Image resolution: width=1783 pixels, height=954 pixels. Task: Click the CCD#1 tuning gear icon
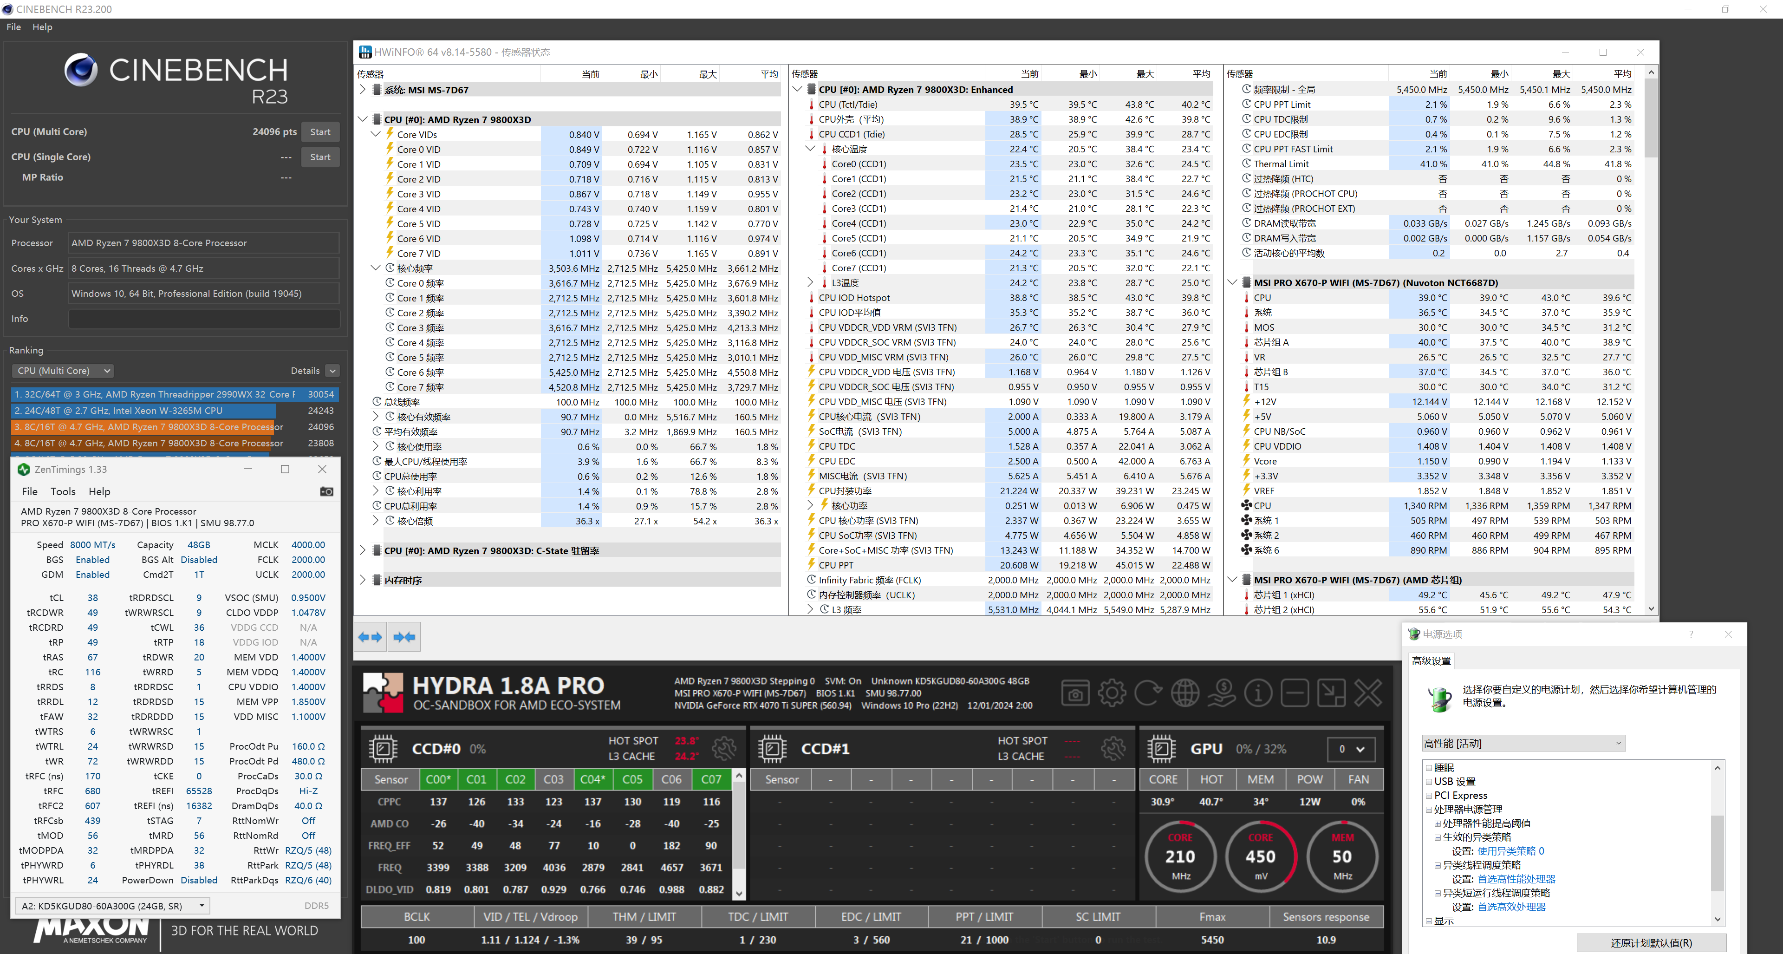tap(1114, 749)
